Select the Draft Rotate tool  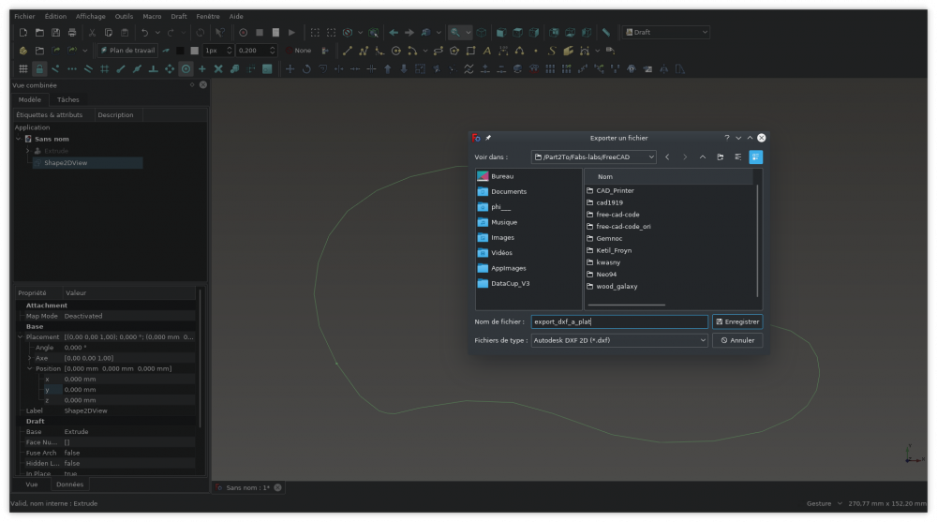point(306,69)
